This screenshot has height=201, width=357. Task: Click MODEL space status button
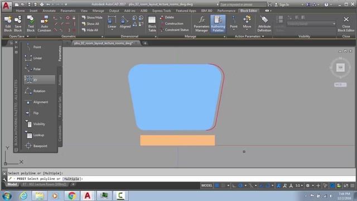click(x=207, y=185)
